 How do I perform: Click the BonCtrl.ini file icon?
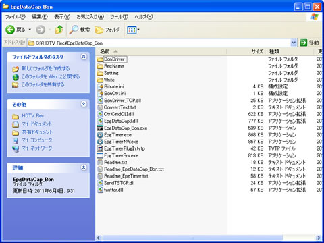coord(100,94)
